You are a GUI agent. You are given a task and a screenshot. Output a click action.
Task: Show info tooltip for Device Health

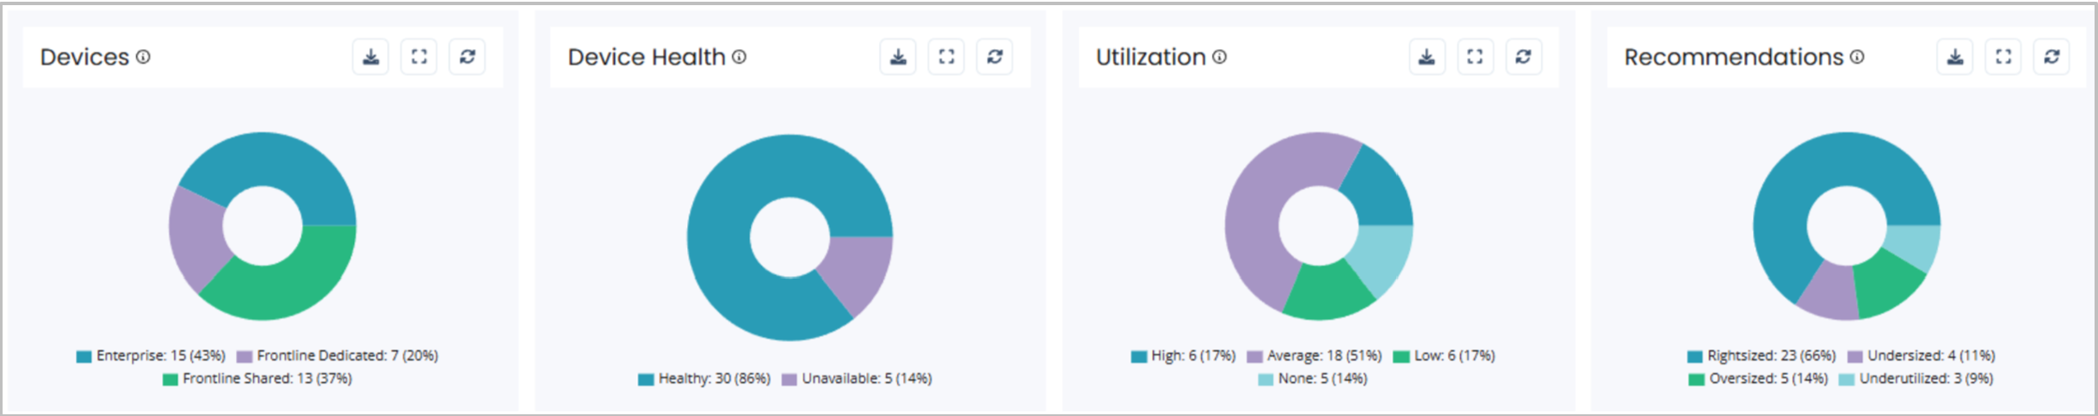740,57
